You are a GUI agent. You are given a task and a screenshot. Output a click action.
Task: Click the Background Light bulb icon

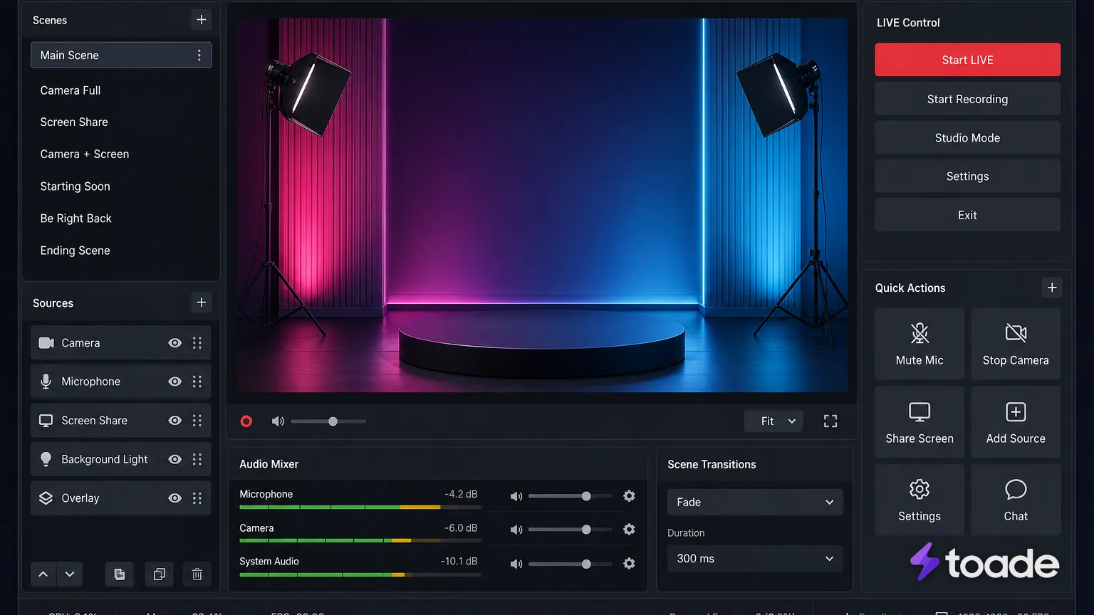tap(46, 459)
